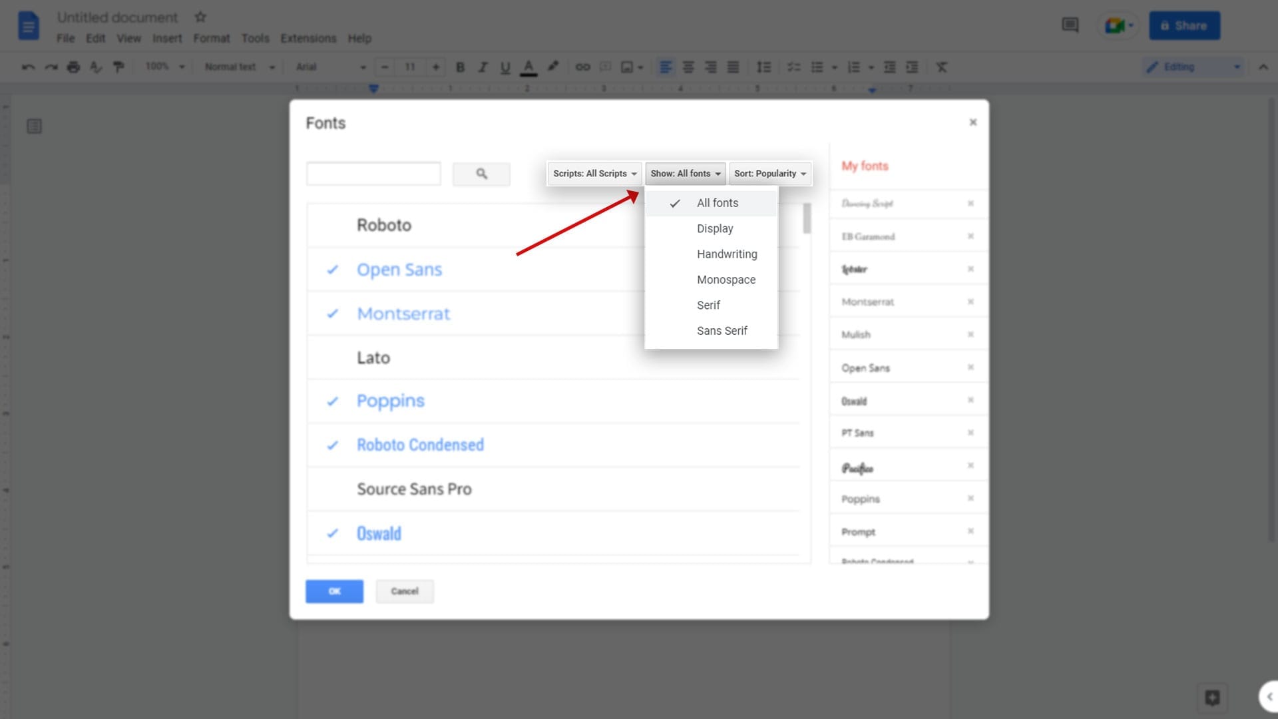The height and width of the screenshot is (719, 1278).
Task: Expand the Scripts All Scripts dropdown
Action: (593, 173)
